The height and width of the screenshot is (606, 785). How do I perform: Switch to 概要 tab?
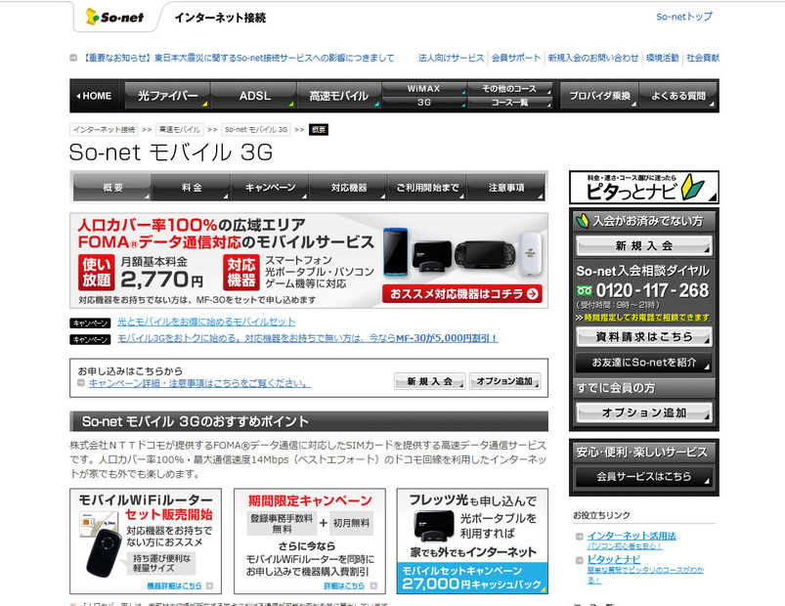tap(112, 188)
